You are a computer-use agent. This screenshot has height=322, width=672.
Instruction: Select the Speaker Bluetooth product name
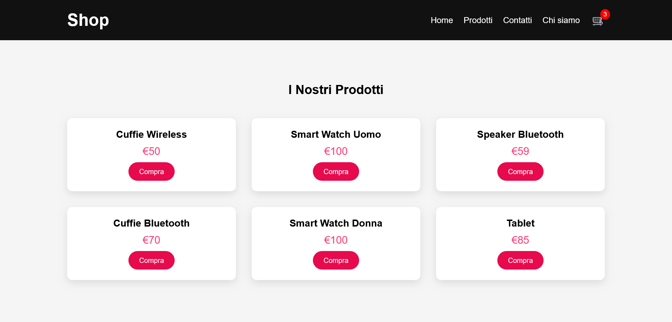[520, 135]
